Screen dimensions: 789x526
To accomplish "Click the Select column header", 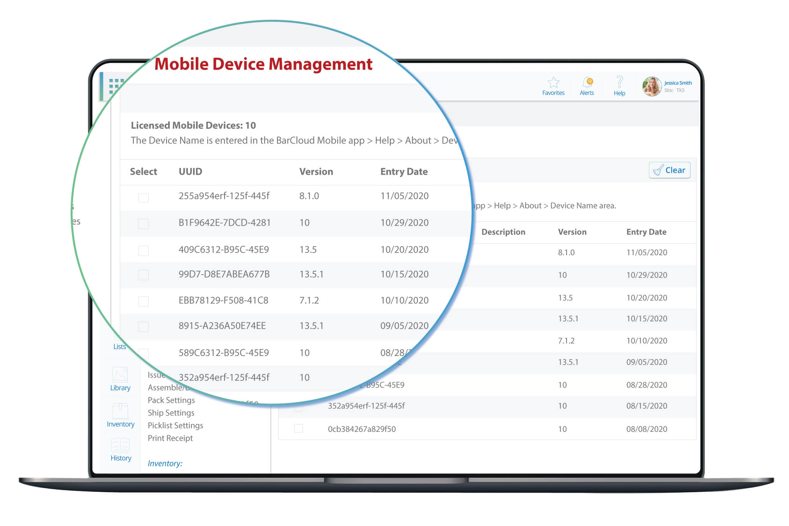I will [143, 172].
